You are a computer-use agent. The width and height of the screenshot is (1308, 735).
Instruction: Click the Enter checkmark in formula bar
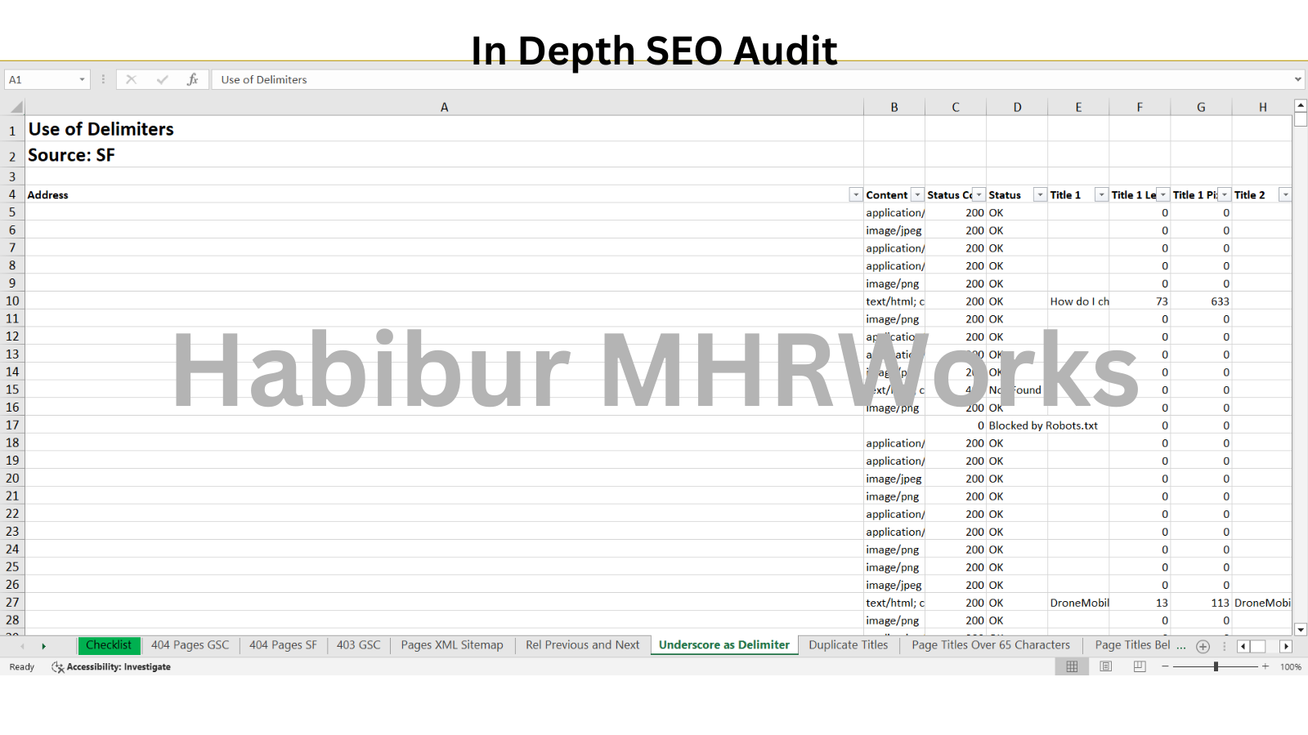(x=162, y=79)
